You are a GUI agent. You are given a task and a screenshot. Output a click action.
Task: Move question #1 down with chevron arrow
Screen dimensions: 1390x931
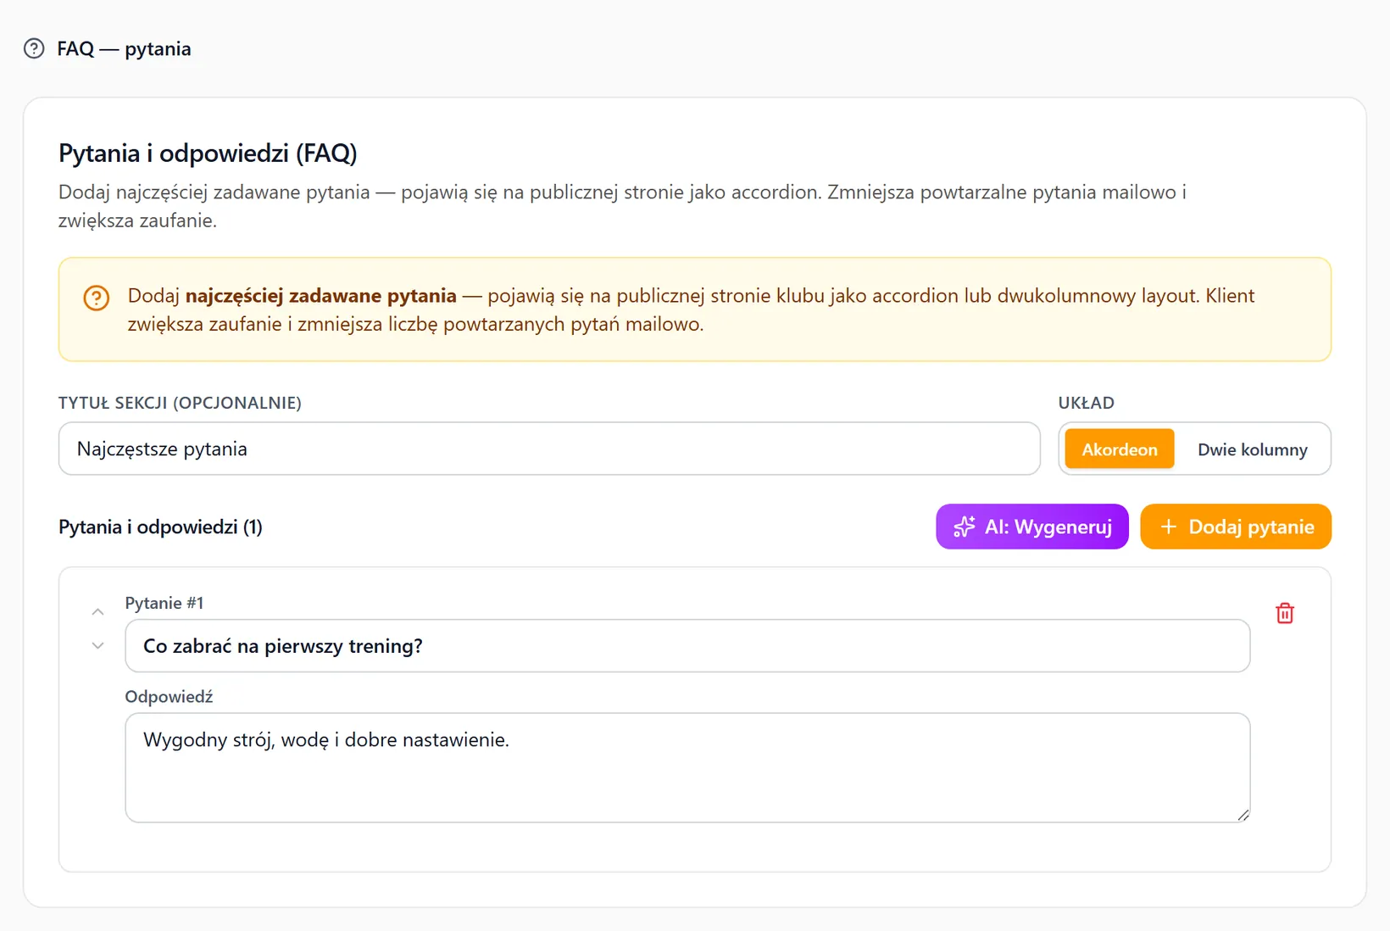tap(98, 646)
